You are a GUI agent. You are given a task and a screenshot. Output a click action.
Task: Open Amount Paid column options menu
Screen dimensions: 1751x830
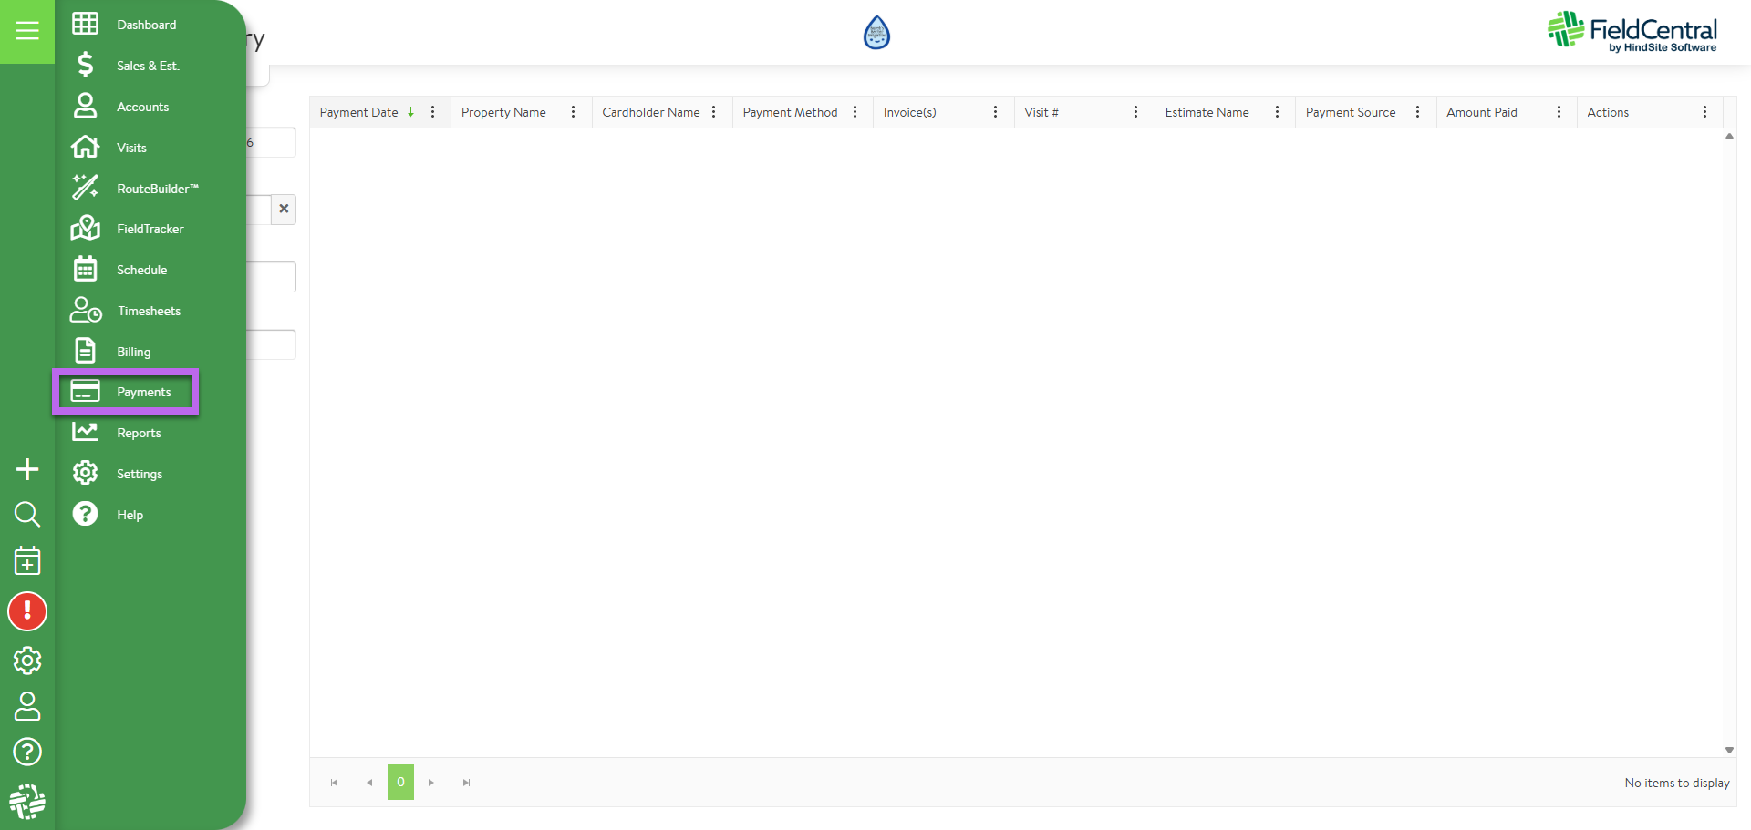(1559, 112)
